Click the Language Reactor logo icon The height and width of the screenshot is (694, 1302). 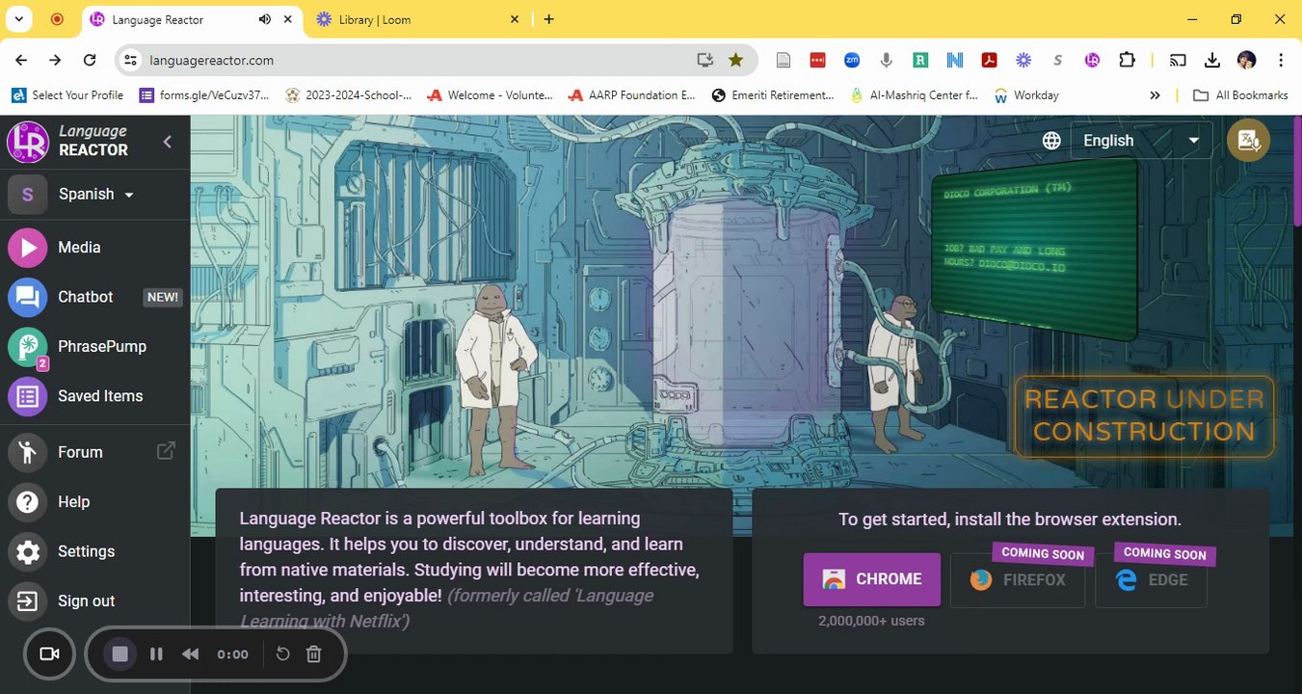click(x=27, y=142)
